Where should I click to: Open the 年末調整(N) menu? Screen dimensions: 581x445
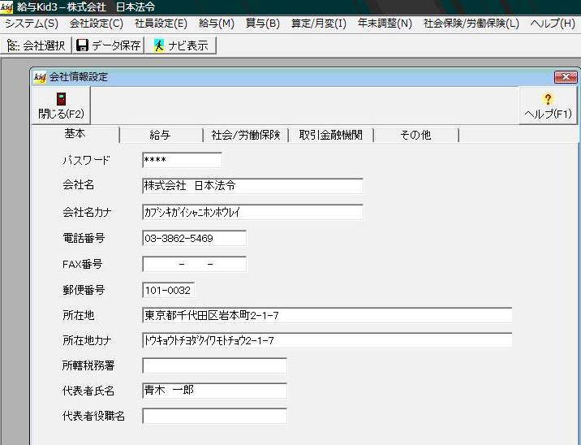(385, 24)
